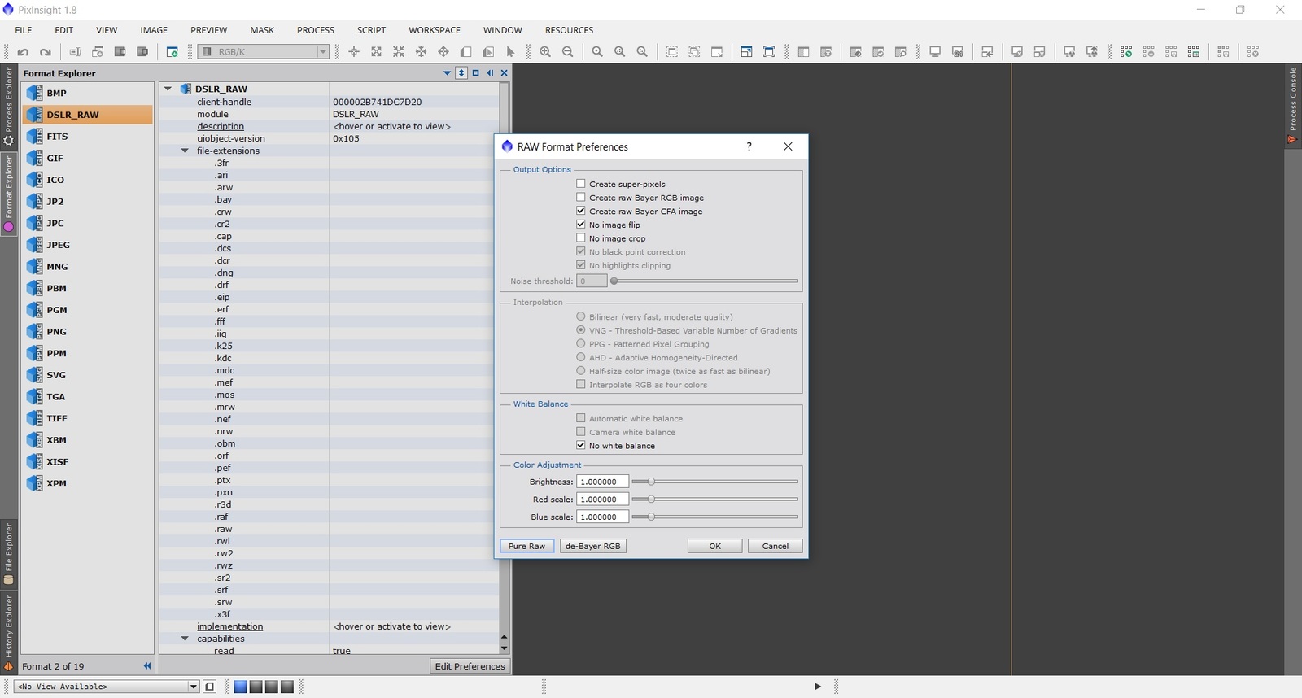Image resolution: width=1302 pixels, height=698 pixels.
Task: Click the Blue scale slider handle
Action: click(651, 517)
